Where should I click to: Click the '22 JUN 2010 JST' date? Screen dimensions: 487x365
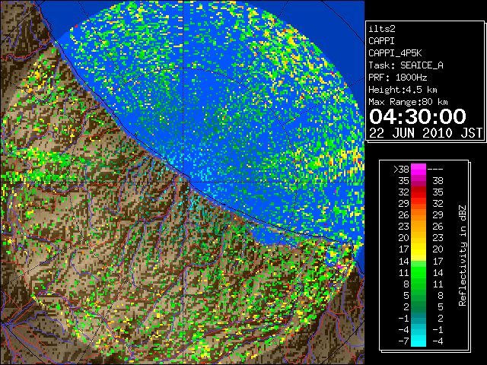point(425,133)
